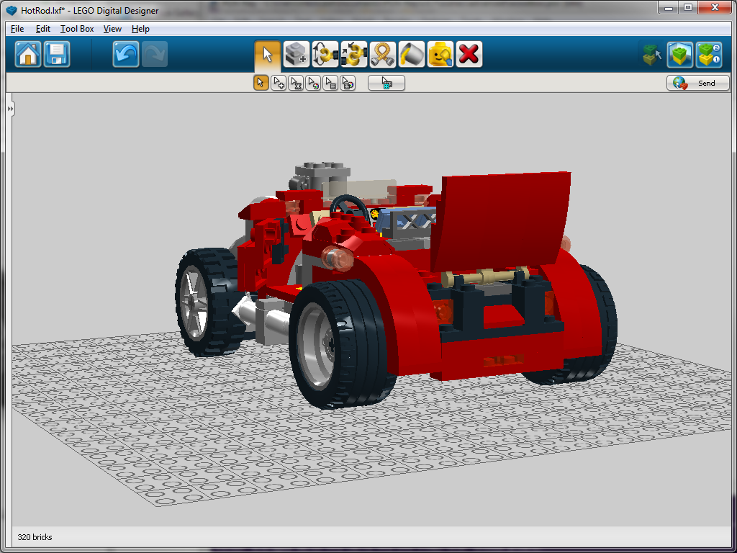Activate the Hinge tool
Viewport: 737px width, 553px height.
pyautogui.click(x=325, y=54)
